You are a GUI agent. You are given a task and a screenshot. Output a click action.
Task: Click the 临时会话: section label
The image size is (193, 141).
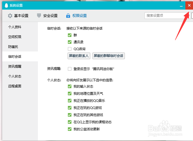click(x=54, y=28)
